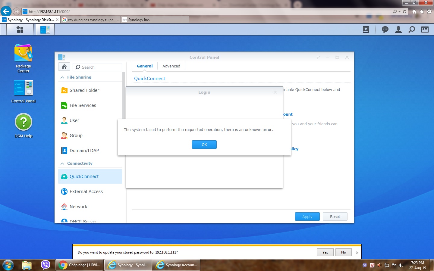Close the Login dialog

pos(275,92)
